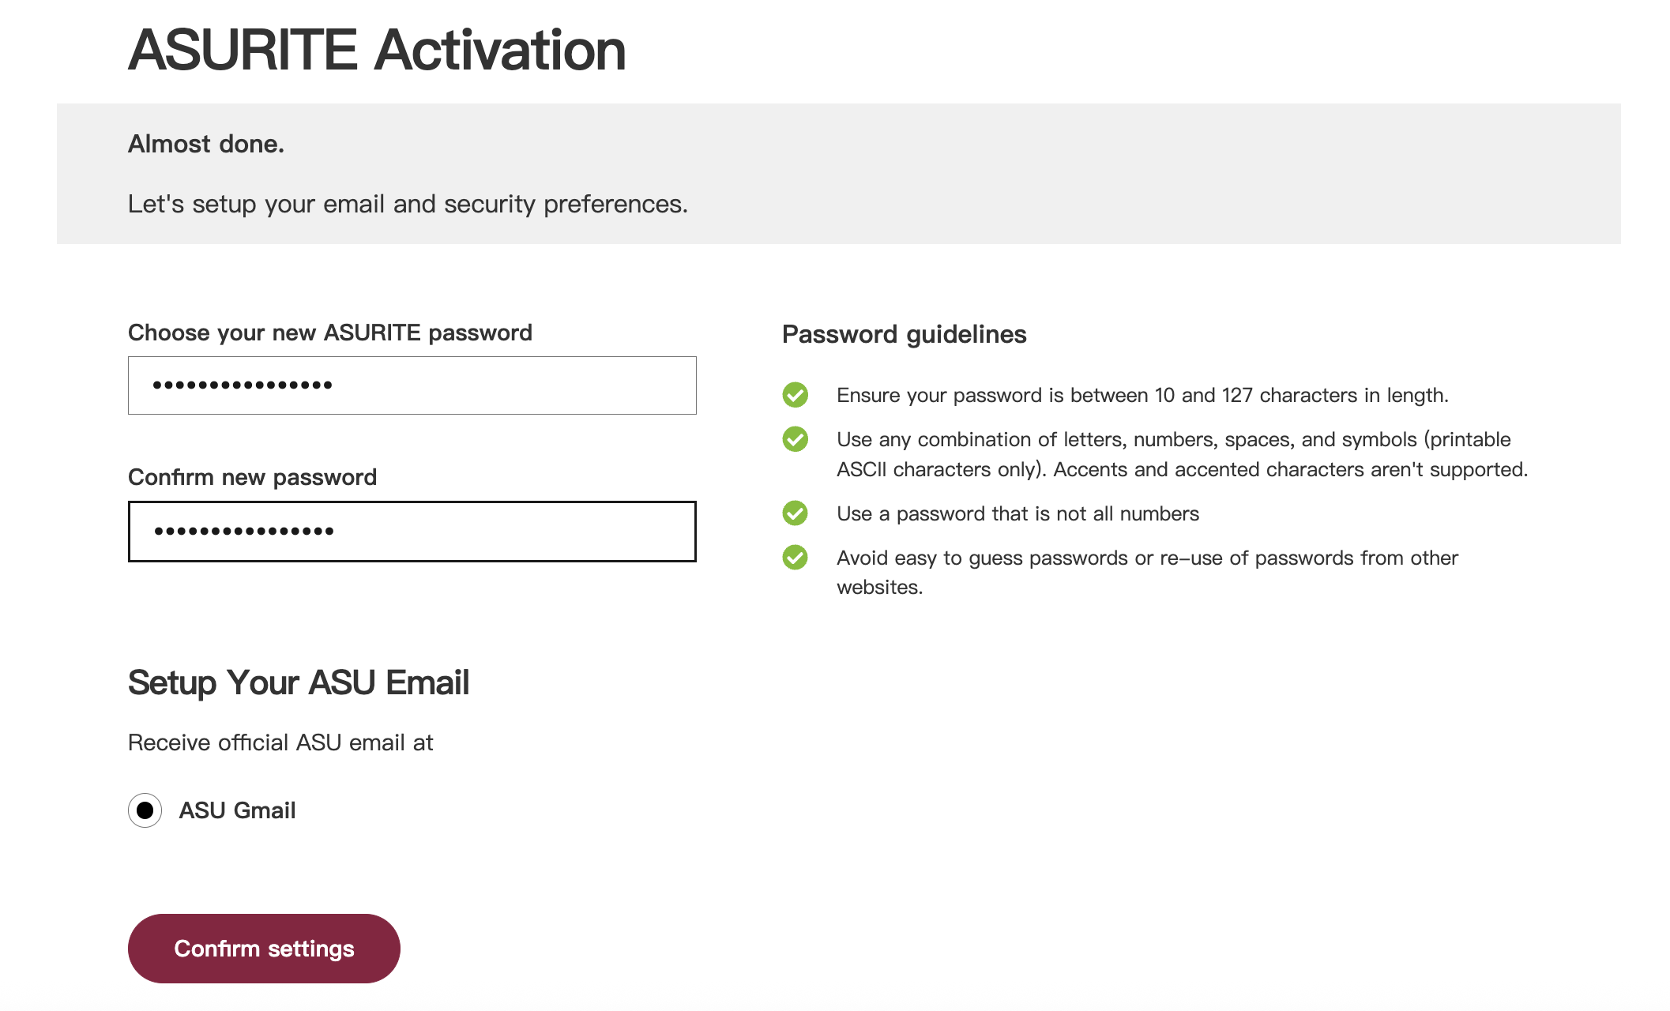The image size is (1670, 1011).
Task: Click the "Avoid easy to guess passwords" text
Action: (1146, 558)
